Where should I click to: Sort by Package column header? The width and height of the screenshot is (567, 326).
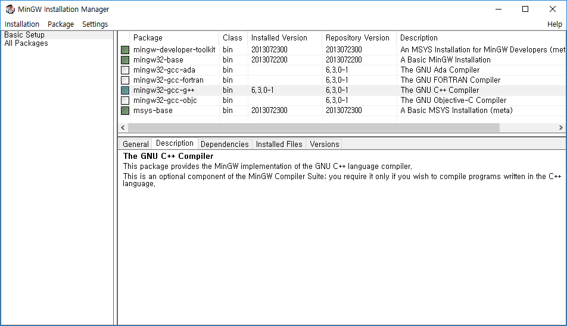coord(175,37)
